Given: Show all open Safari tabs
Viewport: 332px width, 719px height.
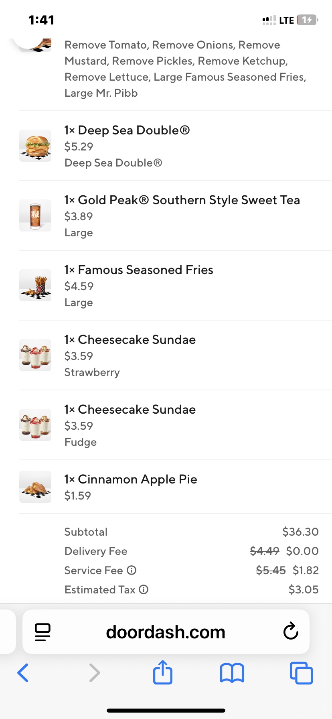Looking at the screenshot, I should coord(301,673).
